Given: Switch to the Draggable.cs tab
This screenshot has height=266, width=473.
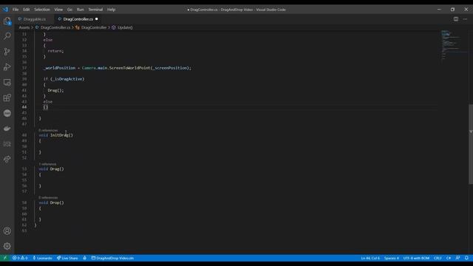Looking at the screenshot, I should pyautogui.click(x=35, y=19).
